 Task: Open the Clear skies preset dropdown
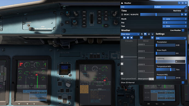tap(130, 34)
